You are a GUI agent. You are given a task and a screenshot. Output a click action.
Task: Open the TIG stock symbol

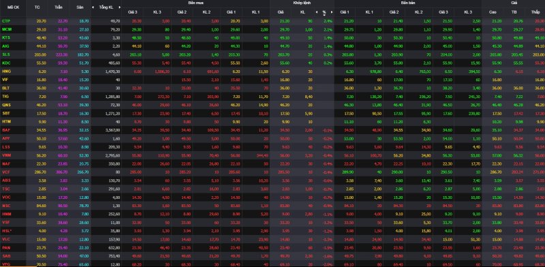coord(5,96)
